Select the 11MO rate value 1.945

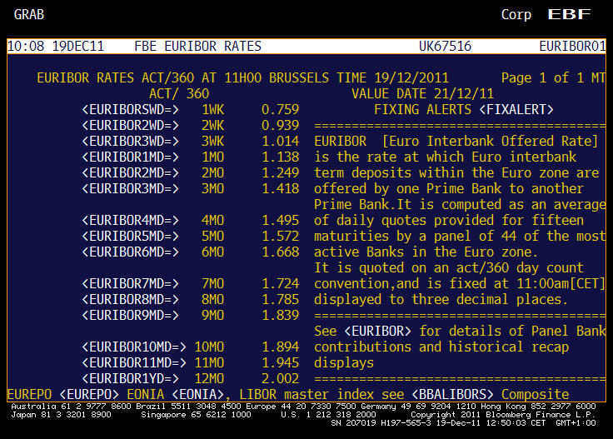[x=281, y=362]
